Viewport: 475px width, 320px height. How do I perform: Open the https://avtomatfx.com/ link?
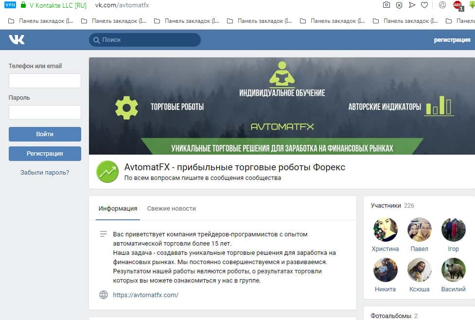(146, 295)
